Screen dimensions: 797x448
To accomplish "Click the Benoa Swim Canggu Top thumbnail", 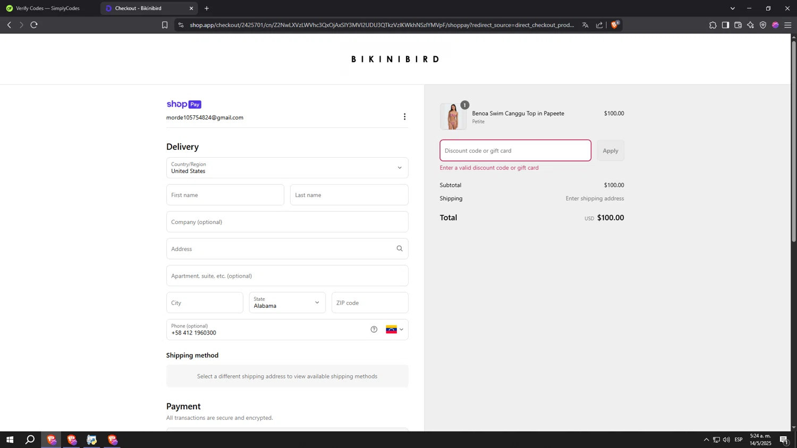I will click(x=453, y=117).
